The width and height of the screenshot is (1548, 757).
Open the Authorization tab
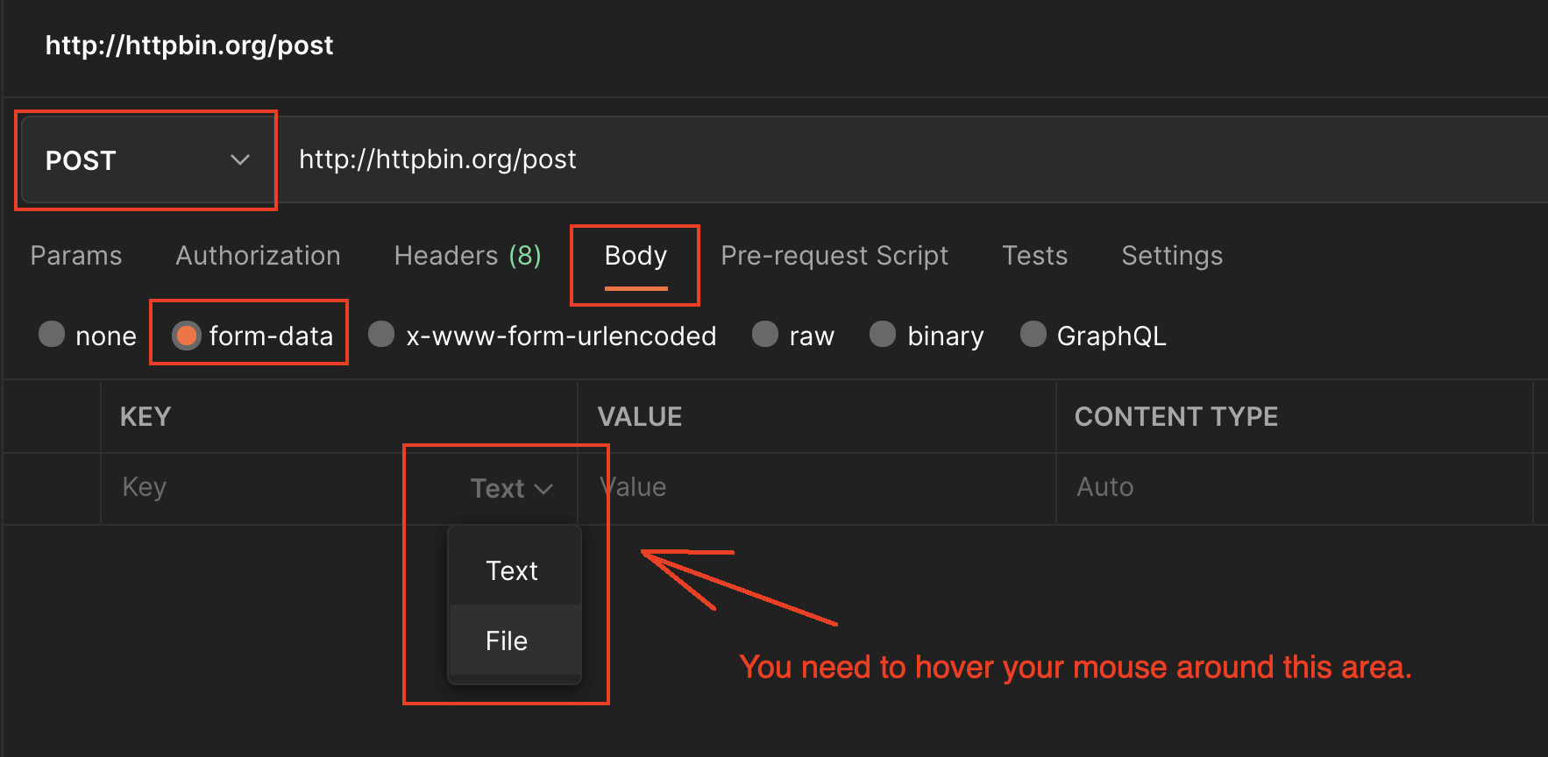258,256
